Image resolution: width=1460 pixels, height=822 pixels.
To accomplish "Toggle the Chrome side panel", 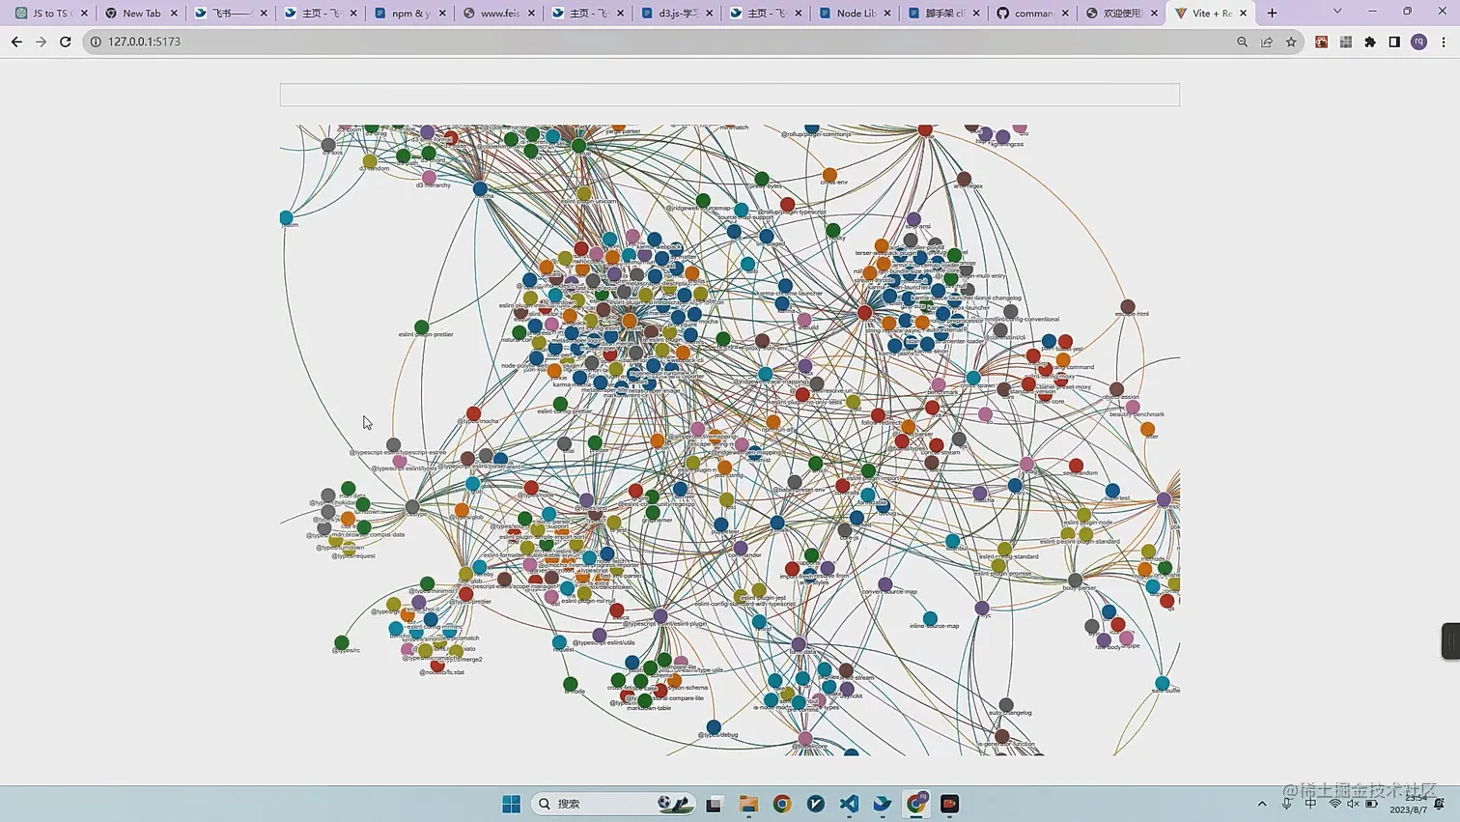I will (x=1394, y=42).
